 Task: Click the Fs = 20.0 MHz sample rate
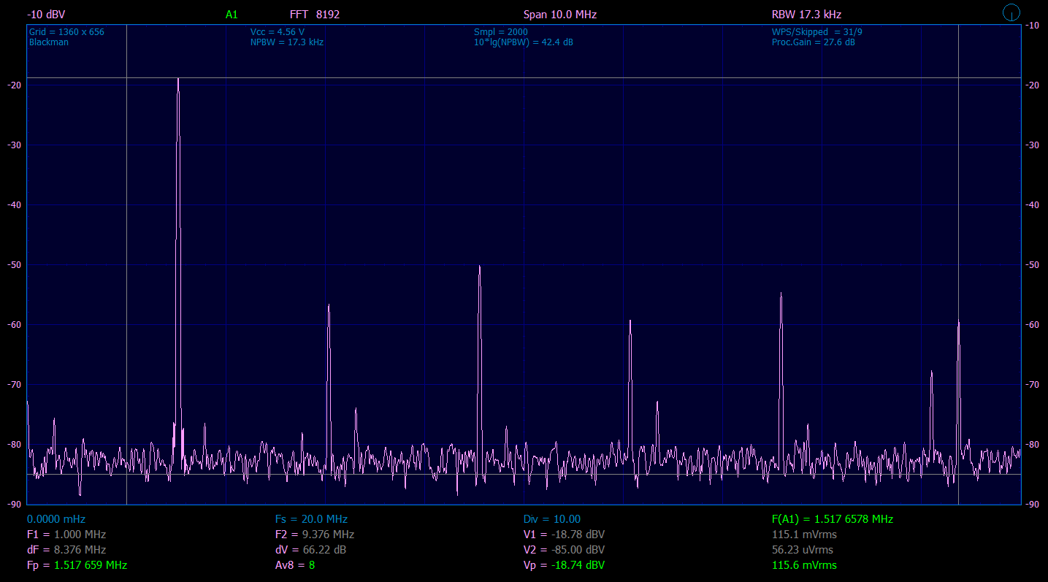311,519
